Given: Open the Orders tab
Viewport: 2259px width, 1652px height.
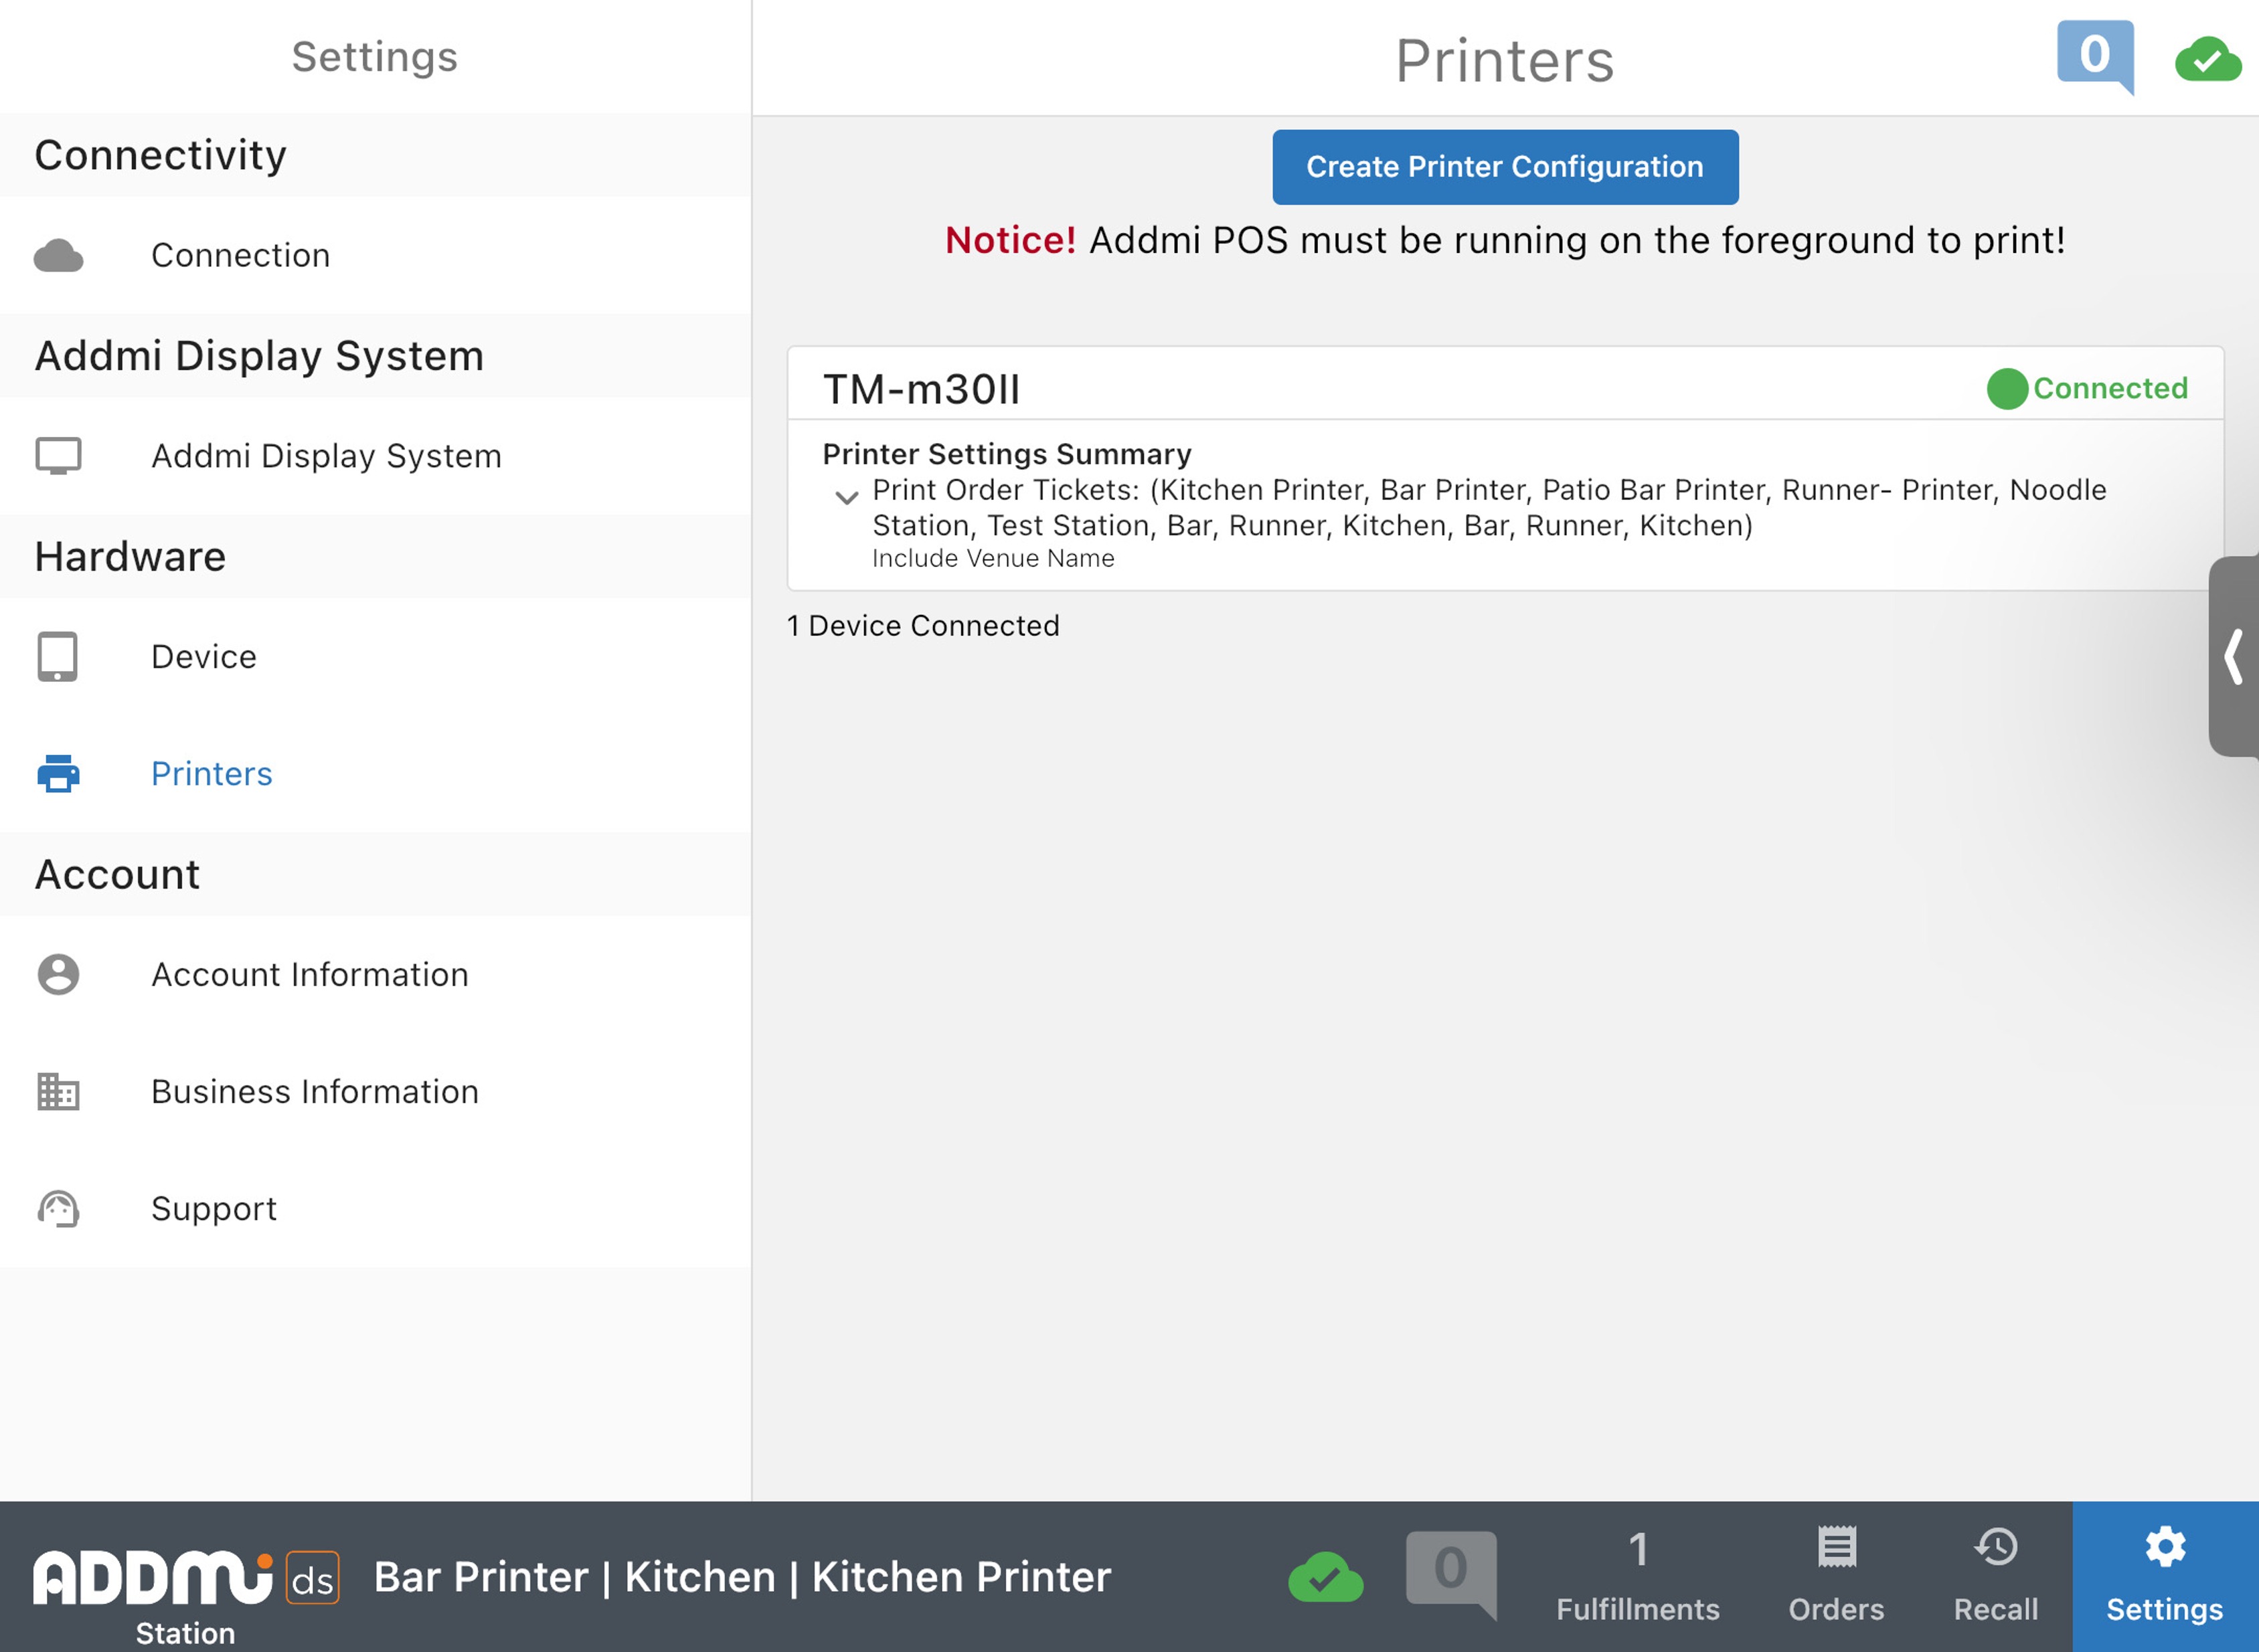Looking at the screenshot, I should pyautogui.click(x=1836, y=1577).
